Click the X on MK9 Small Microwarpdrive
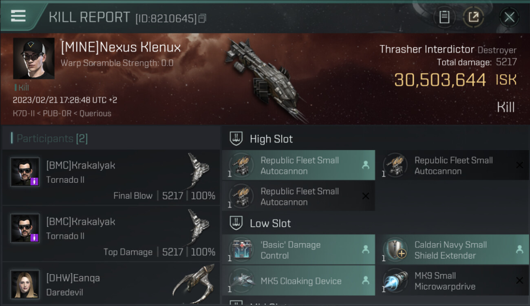This screenshot has height=306, width=530. (x=519, y=280)
